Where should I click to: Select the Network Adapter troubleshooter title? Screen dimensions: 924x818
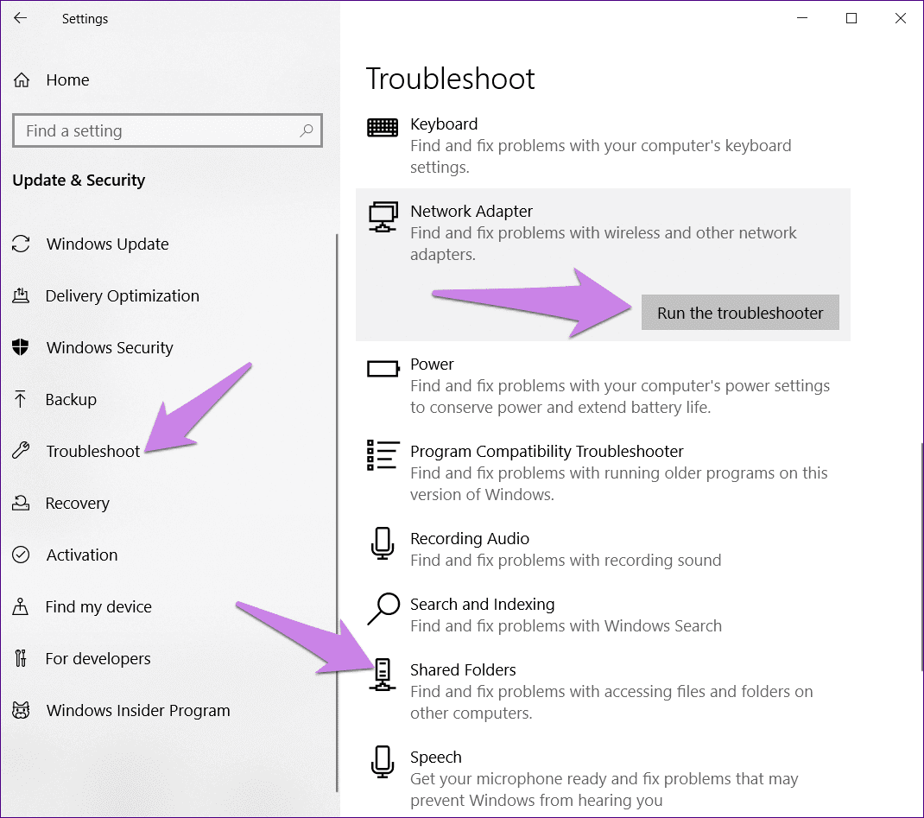[x=471, y=211]
